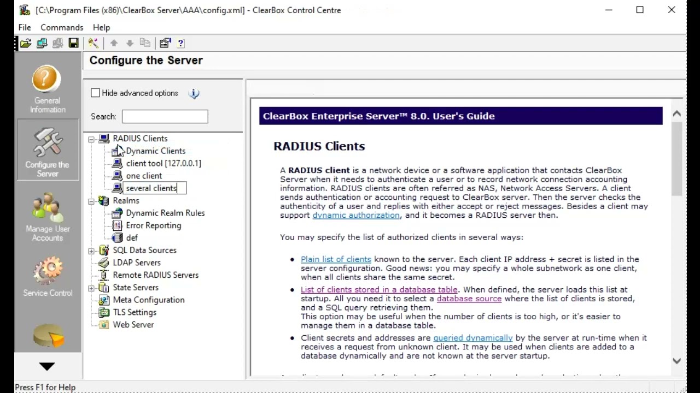Screen dimensions: 700x393
Task: Click the Dynamic Realm Rules tree icon
Action: [116, 213]
